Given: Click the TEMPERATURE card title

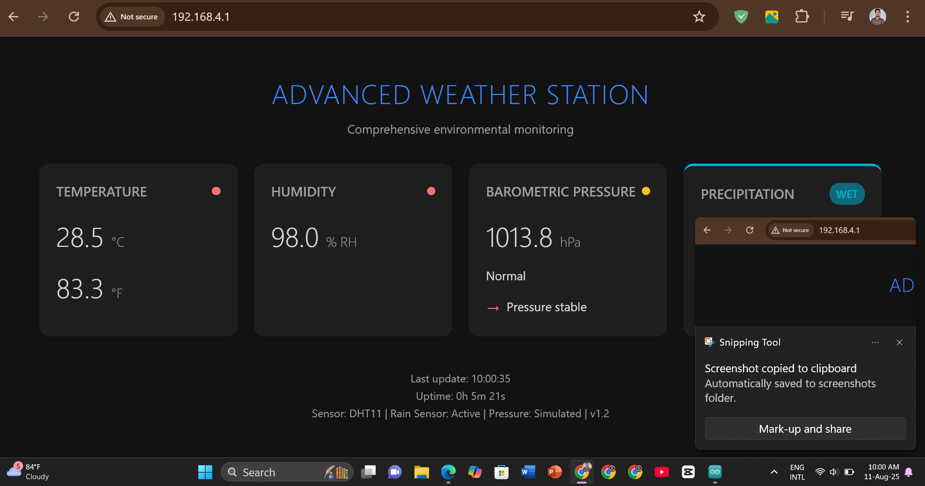Looking at the screenshot, I should click(101, 192).
